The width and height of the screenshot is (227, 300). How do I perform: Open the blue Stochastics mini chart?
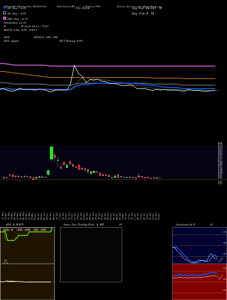point(199,245)
